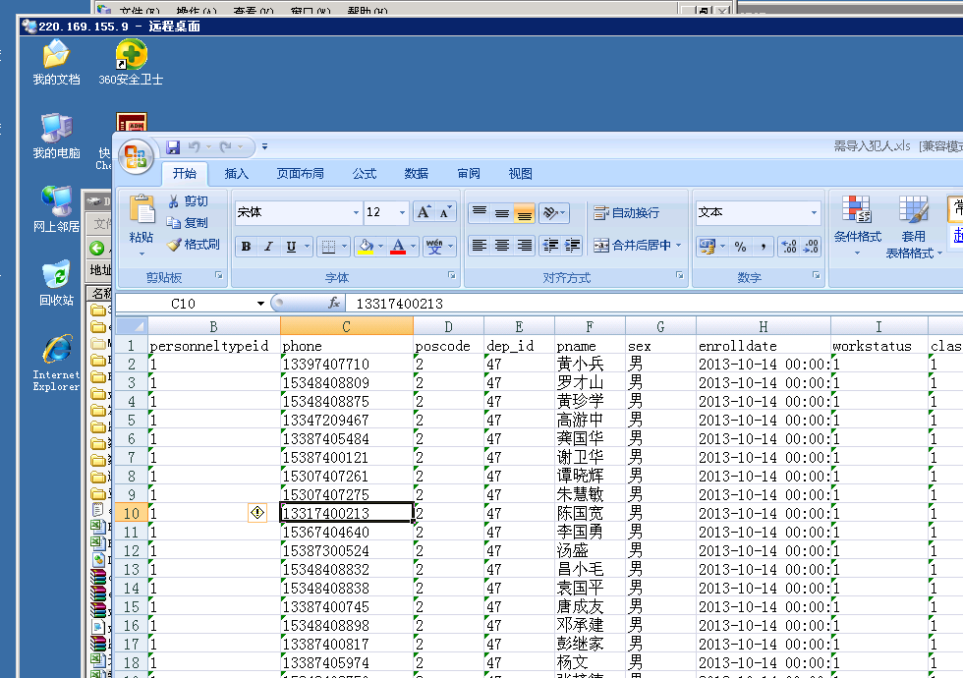The image size is (963, 678).
Task: Click the formula bar with 13317400213
Action: (x=654, y=304)
